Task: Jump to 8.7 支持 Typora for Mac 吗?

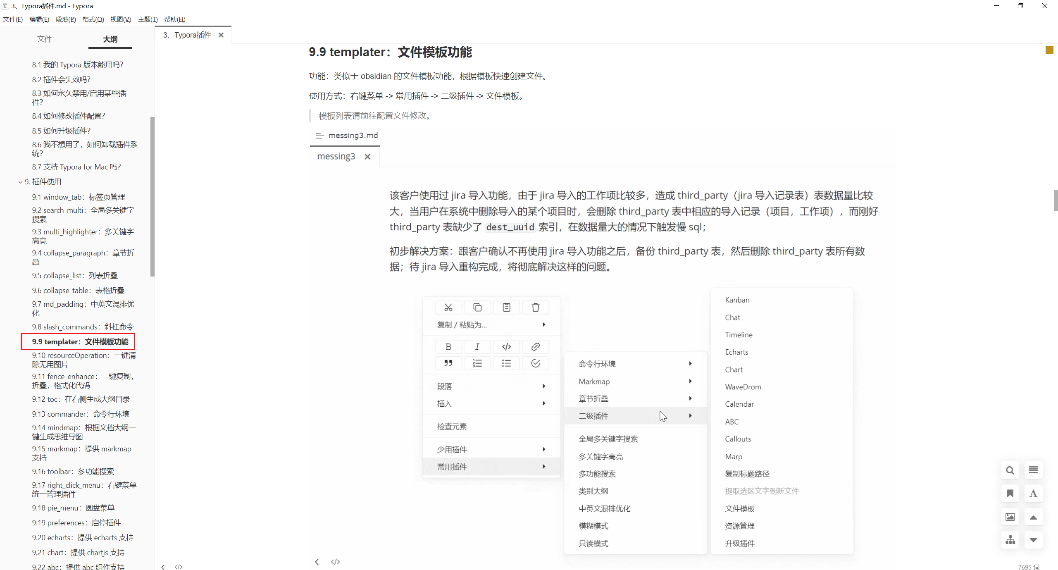Action: (76, 167)
